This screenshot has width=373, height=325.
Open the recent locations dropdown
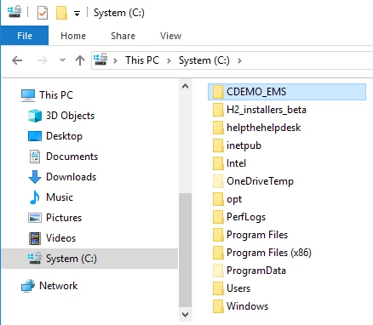click(x=62, y=60)
